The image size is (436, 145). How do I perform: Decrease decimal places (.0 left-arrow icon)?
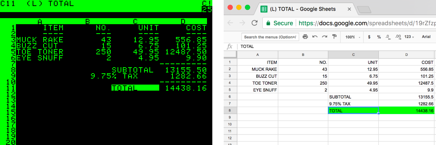pyautogui.click(x=389, y=37)
